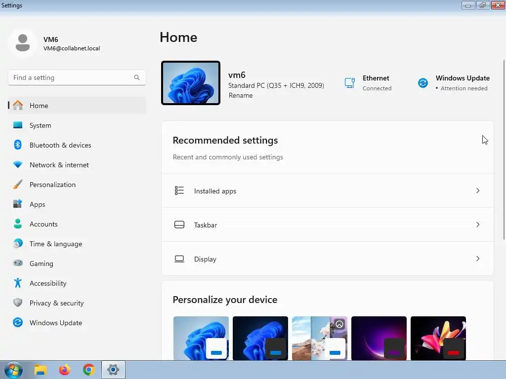Click the Display laptop icon
The width and height of the screenshot is (506, 379).
point(179,259)
